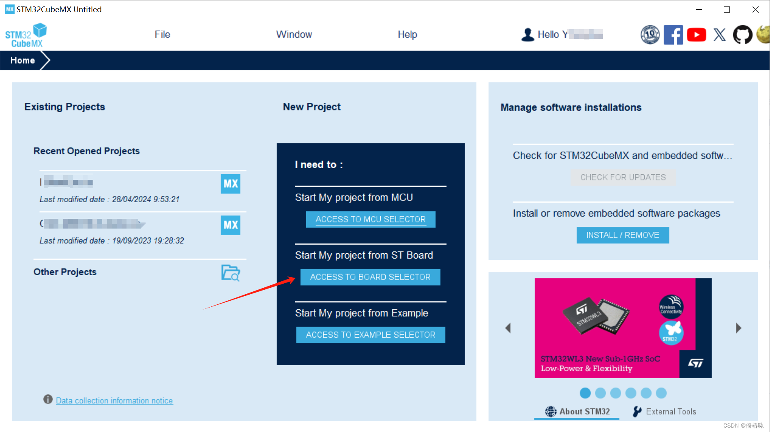The image size is (770, 432).
Task: Click the STM32CubeMX logo
Action: (x=26, y=35)
